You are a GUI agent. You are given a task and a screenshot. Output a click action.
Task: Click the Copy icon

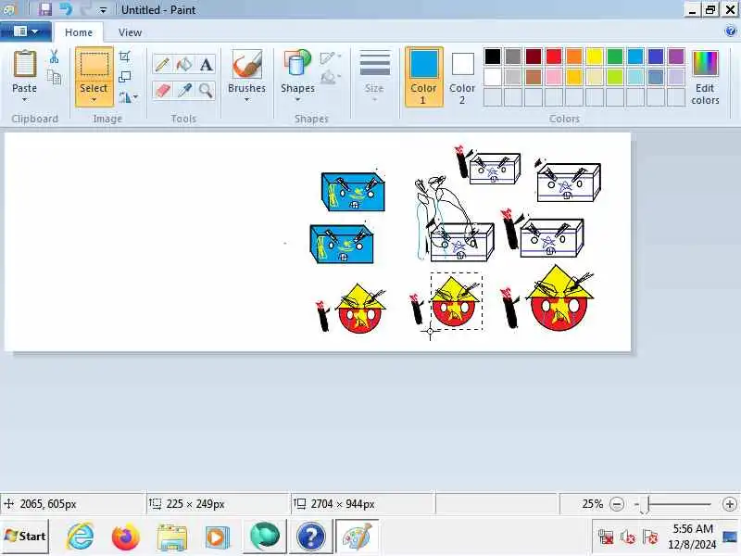click(55, 77)
